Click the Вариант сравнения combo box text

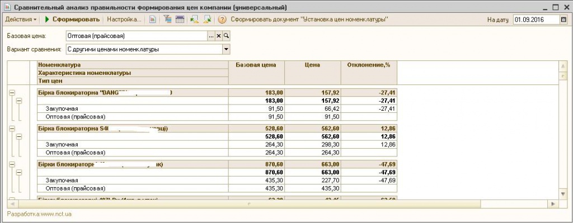(x=144, y=49)
